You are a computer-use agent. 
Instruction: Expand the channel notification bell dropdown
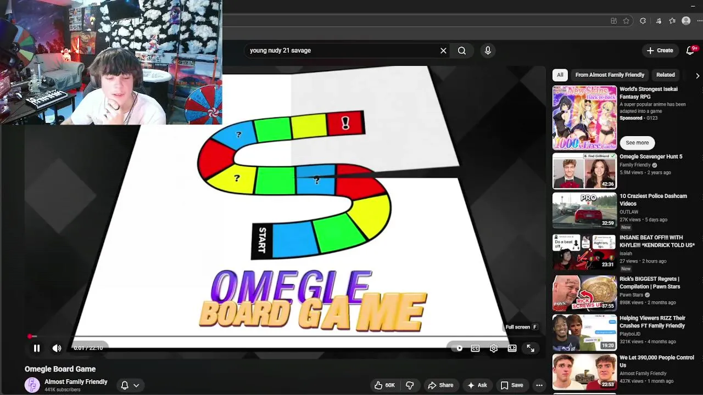(x=130, y=385)
